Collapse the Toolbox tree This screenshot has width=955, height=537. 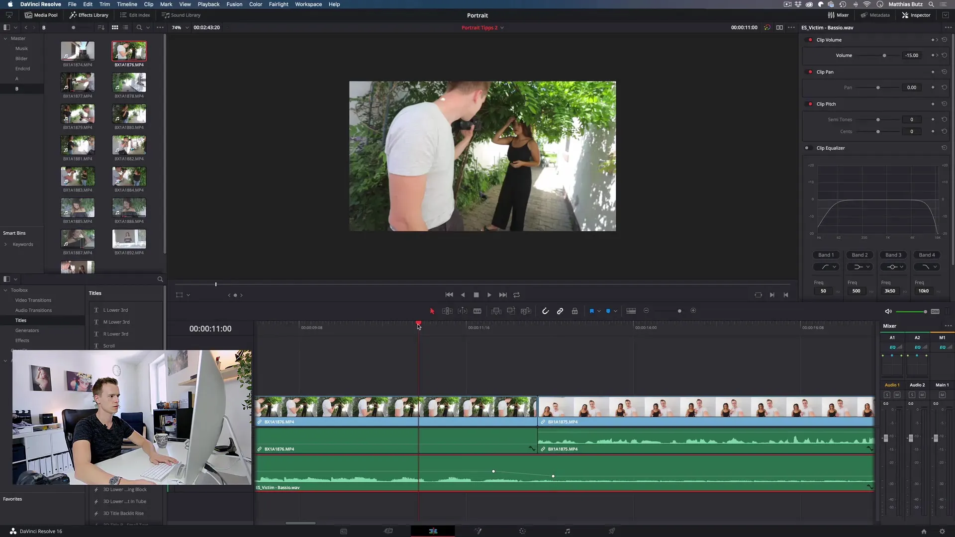pos(5,290)
